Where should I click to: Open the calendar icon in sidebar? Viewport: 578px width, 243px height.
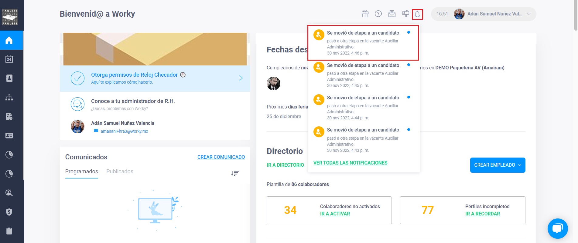pyautogui.click(x=9, y=59)
